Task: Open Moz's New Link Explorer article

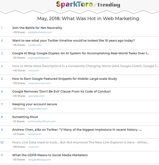Action: tap(80, 142)
